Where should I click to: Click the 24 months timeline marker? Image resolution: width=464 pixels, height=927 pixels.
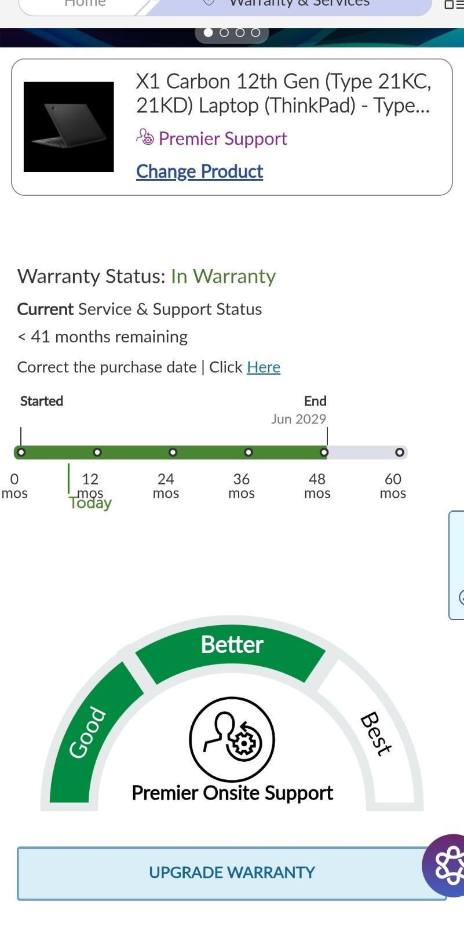click(173, 452)
